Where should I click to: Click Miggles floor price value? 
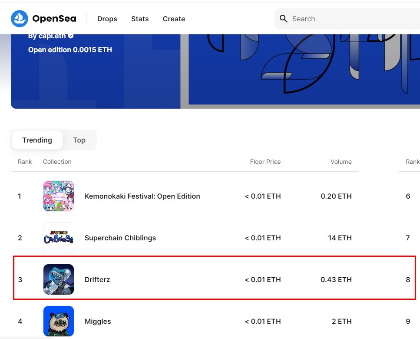coord(263,321)
